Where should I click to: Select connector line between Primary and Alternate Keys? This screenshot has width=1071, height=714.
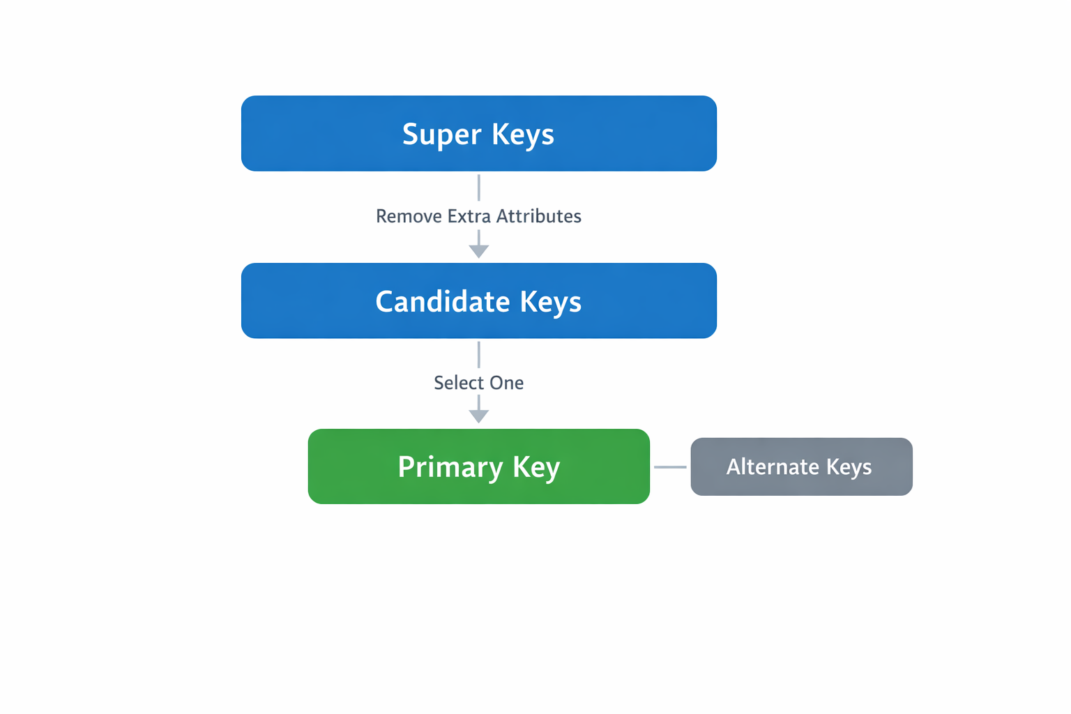click(x=670, y=466)
